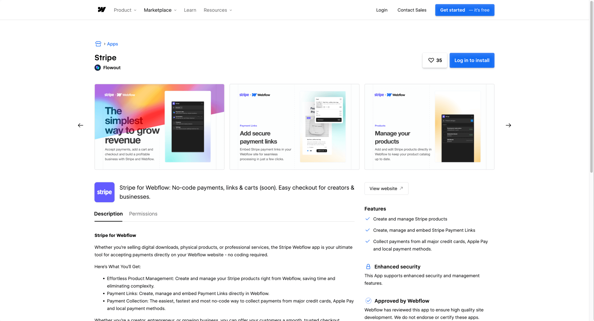Image resolution: width=594 pixels, height=321 pixels.
Task: Click the external link arrow on View website
Action: tap(401, 188)
